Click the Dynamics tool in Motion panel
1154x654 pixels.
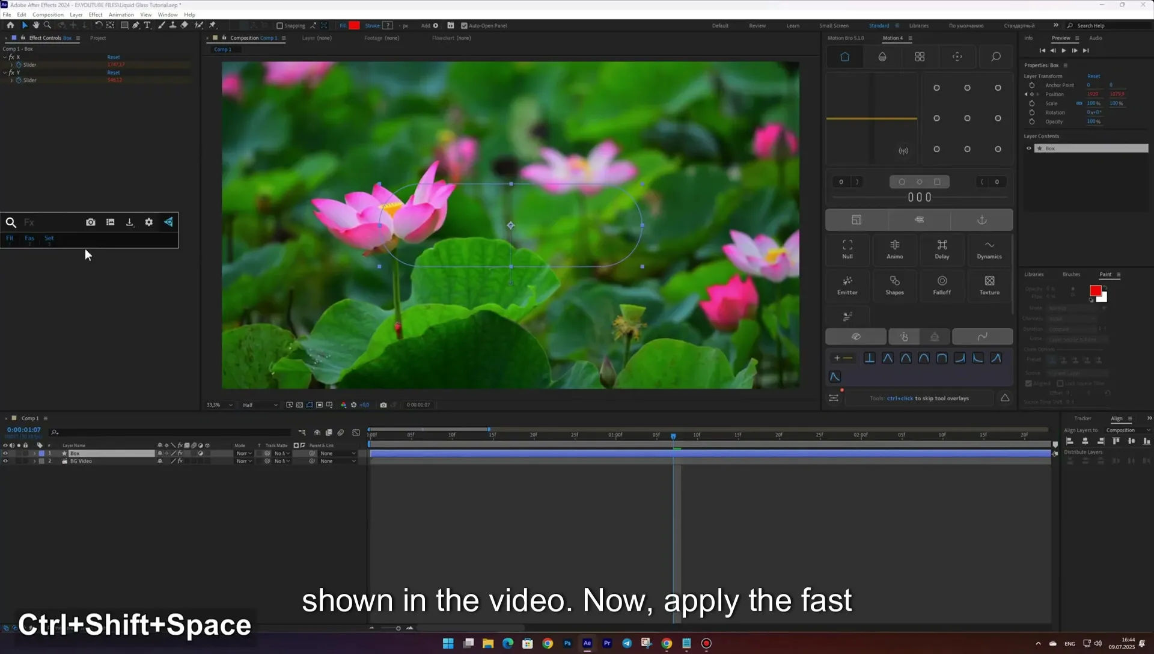pyautogui.click(x=989, y=249)
